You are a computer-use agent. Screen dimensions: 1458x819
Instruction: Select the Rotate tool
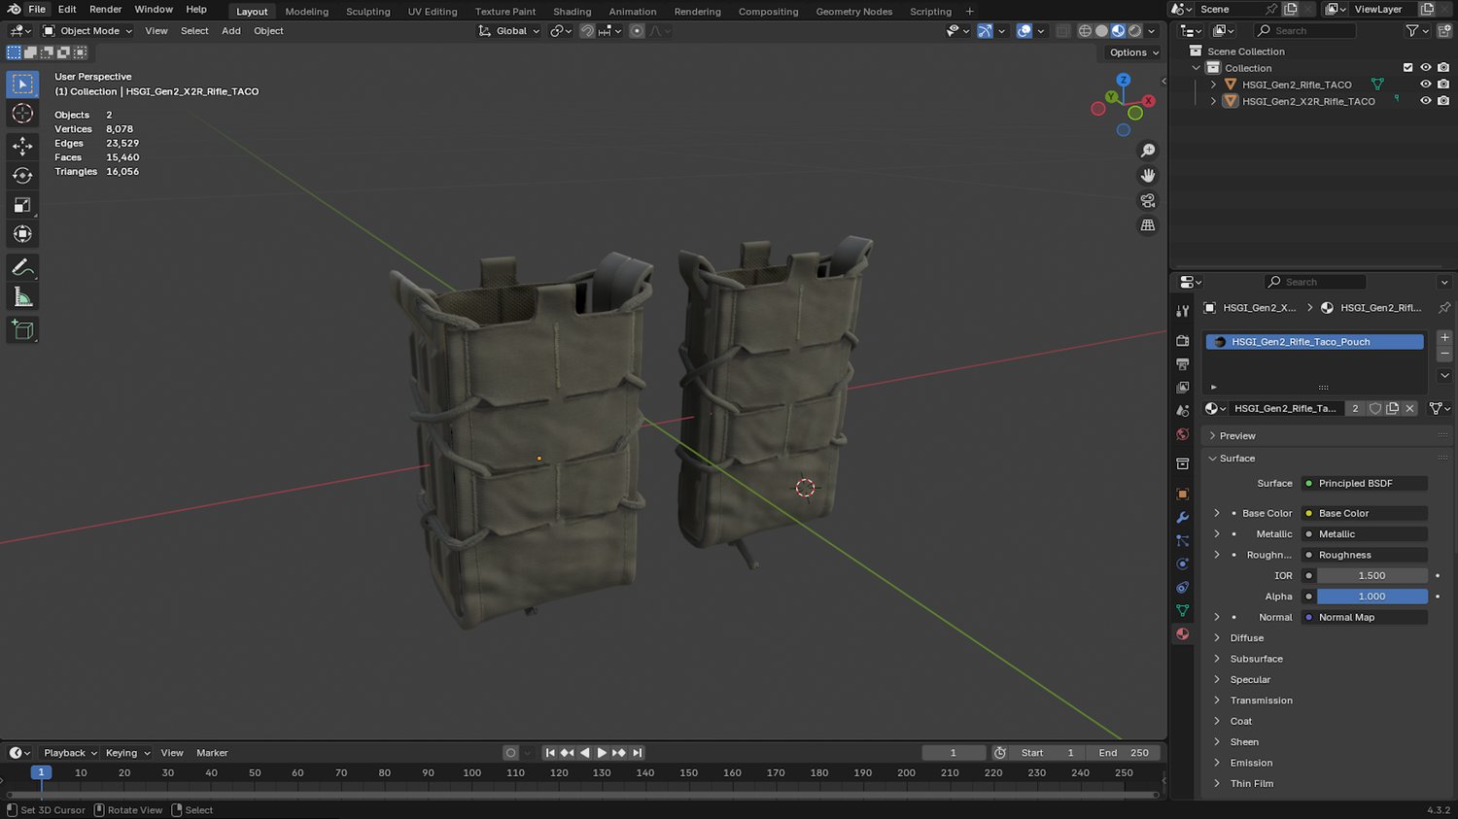(x=22, y=176)
